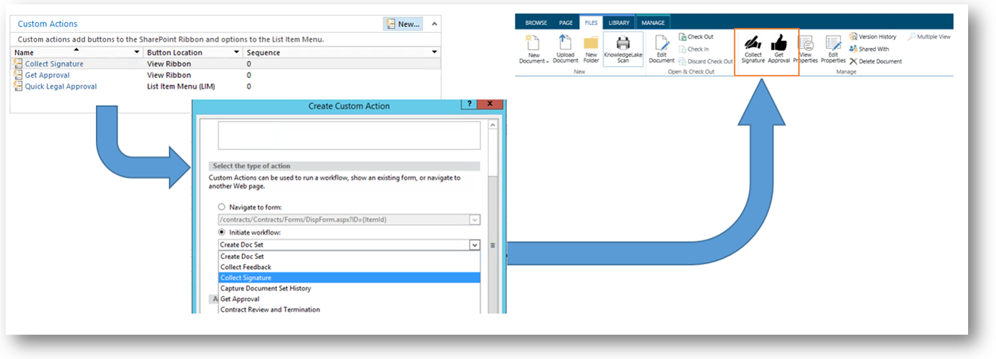996x359 pixels.
Task: Choose Get Approval from the workflow list
Action: [x=240, y=299]
